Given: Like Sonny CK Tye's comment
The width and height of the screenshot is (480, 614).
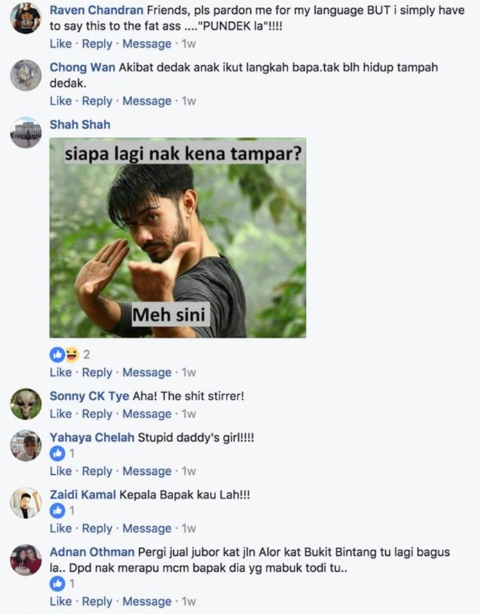Looking at the screenshot, I should [x=61, y=414].
